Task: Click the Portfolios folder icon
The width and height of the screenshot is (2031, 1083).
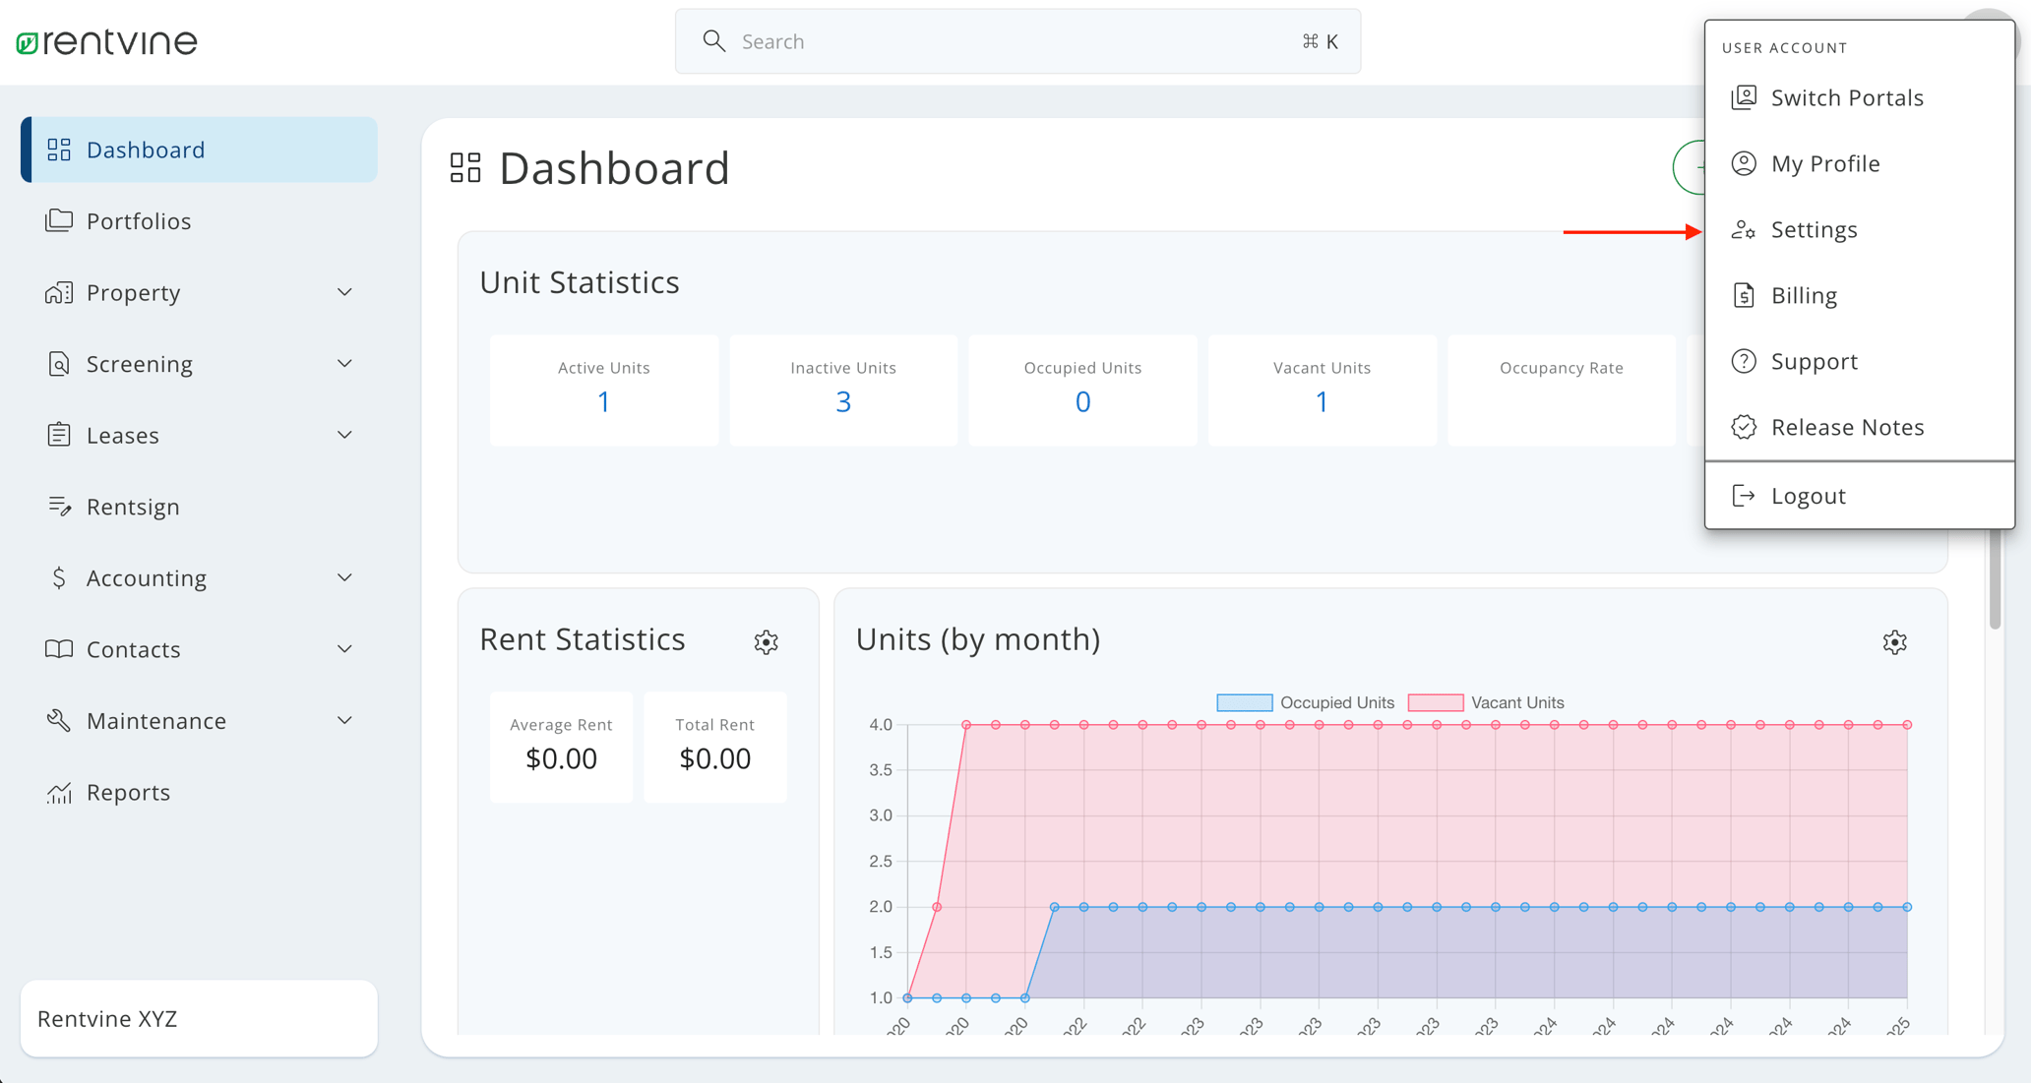Action: coord(59,221)
